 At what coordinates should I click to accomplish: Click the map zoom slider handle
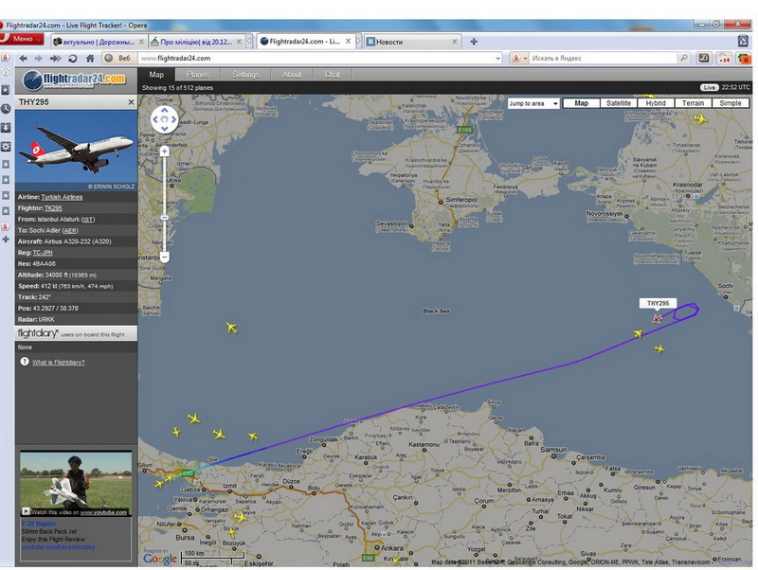(164, 218)
